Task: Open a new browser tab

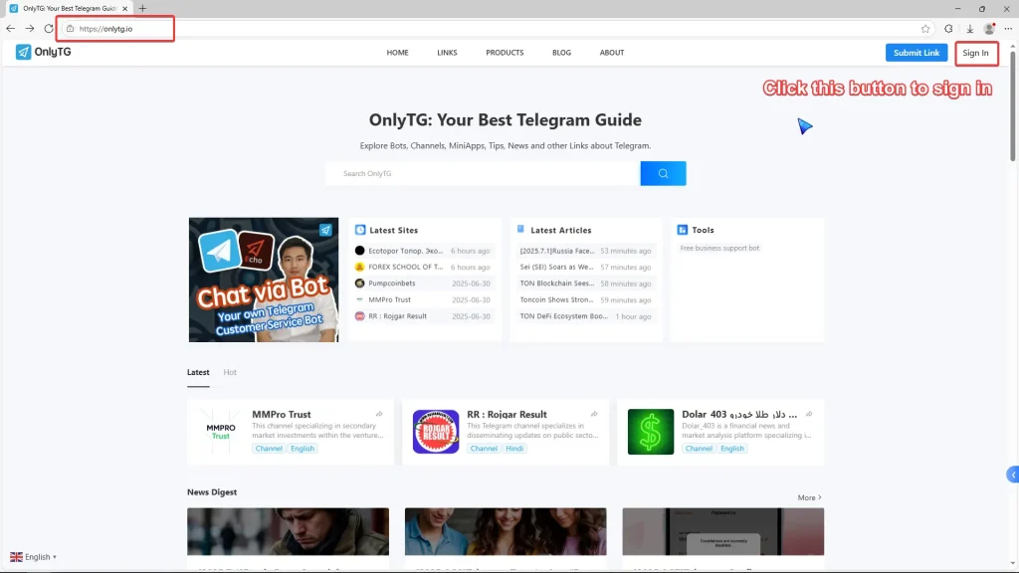Action: point(142,8)
